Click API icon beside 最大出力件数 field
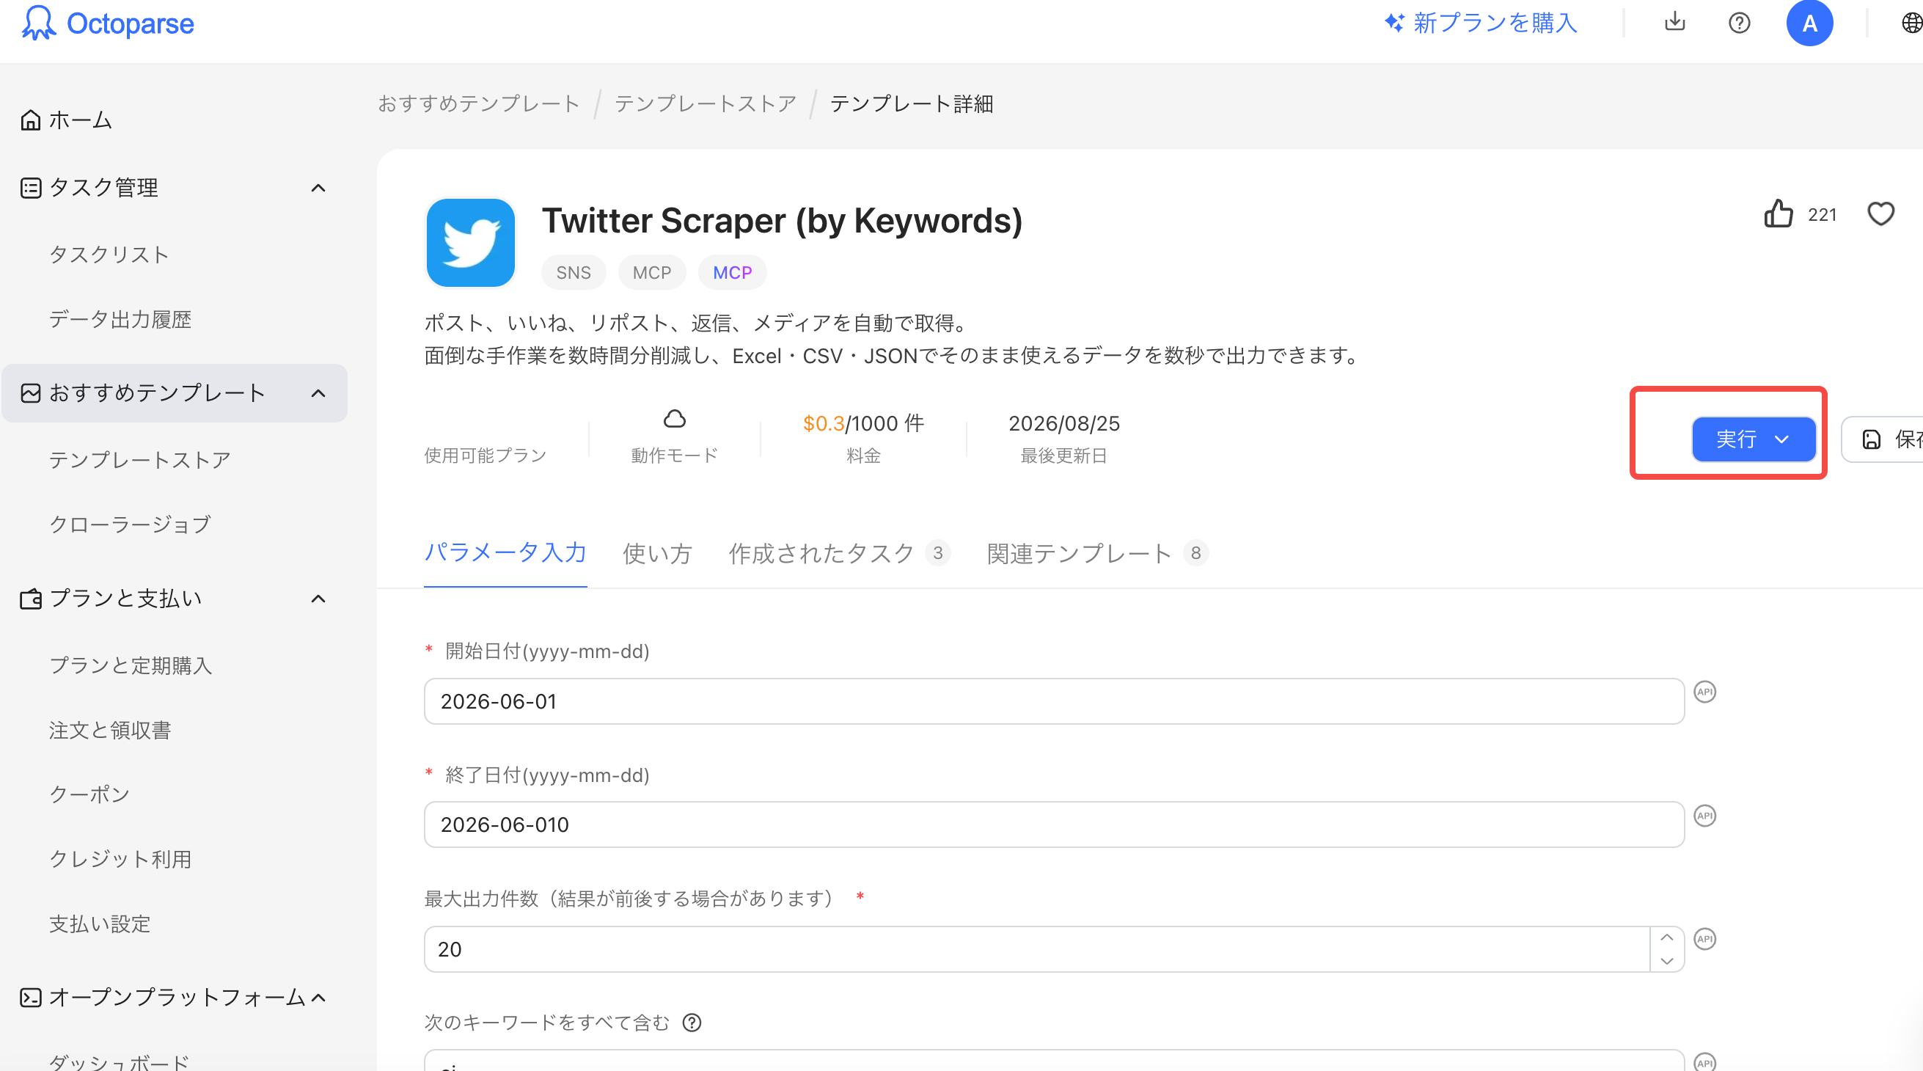Image resolution: width=1923 pixels, height=1071 pixels. click(x=1704, y=939)
